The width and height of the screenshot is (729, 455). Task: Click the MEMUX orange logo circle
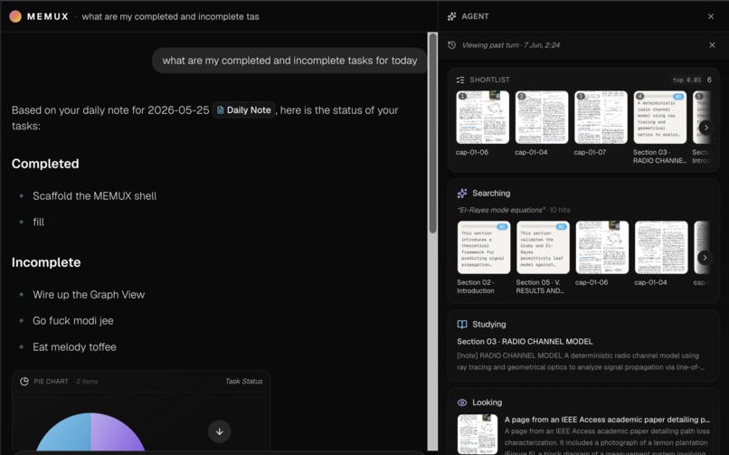click(15, 16)
